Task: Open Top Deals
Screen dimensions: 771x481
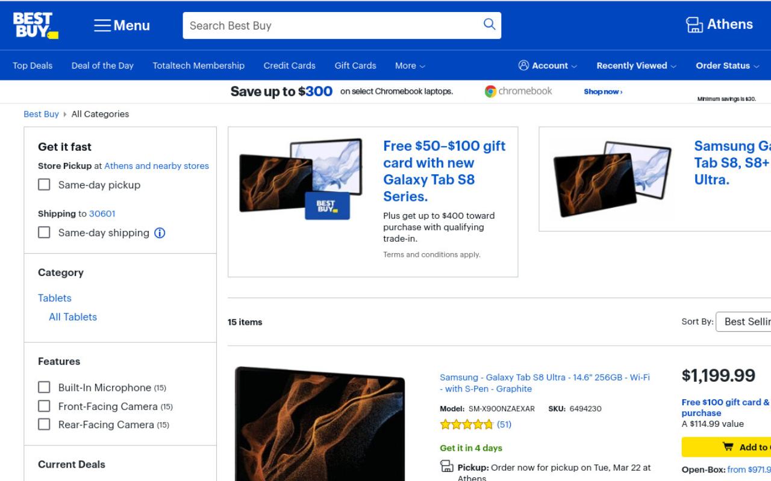Action: (x=33, y=66)
